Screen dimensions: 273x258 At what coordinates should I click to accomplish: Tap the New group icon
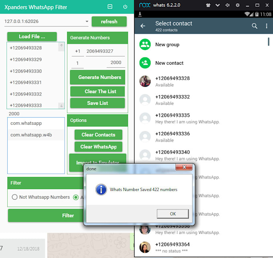(x=145, y=45)
